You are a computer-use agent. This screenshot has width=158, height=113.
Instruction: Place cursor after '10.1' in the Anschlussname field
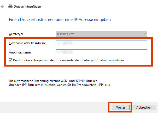63,52
